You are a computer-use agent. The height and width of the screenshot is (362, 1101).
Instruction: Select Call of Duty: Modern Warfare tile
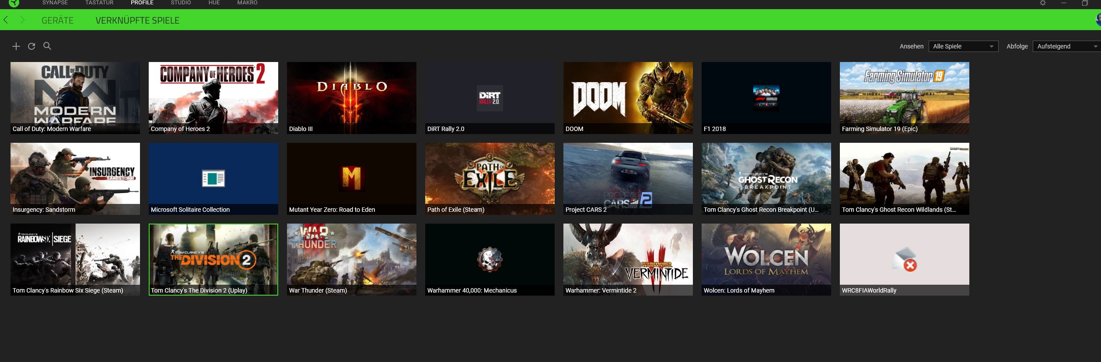pos(75,98)
